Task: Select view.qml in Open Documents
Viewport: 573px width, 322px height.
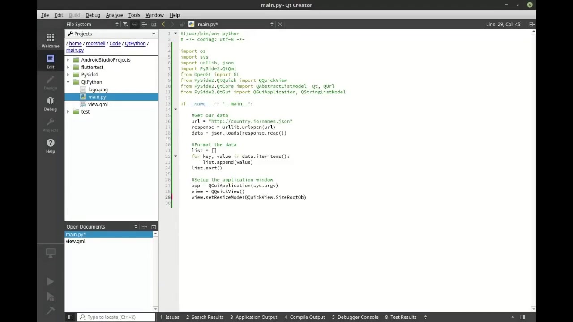Action: pyautogui.click(x=75, y=241)
